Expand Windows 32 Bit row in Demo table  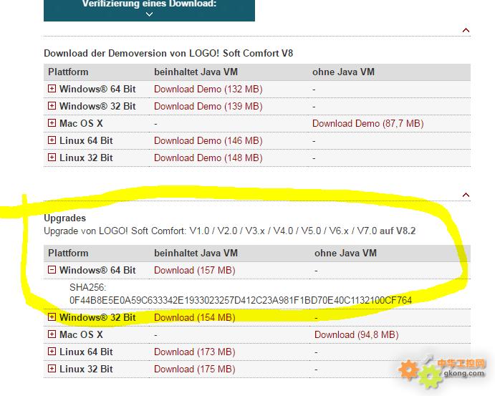pos(52,106)
